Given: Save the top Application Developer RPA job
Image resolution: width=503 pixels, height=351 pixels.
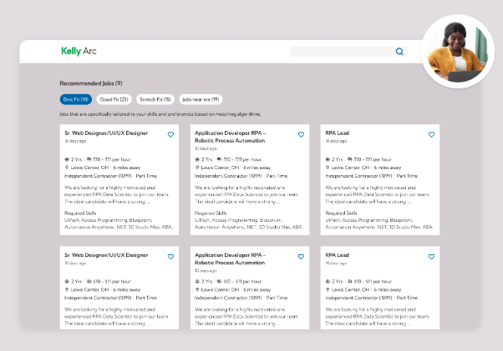Looking at the screenshot, I should [301, 134].
